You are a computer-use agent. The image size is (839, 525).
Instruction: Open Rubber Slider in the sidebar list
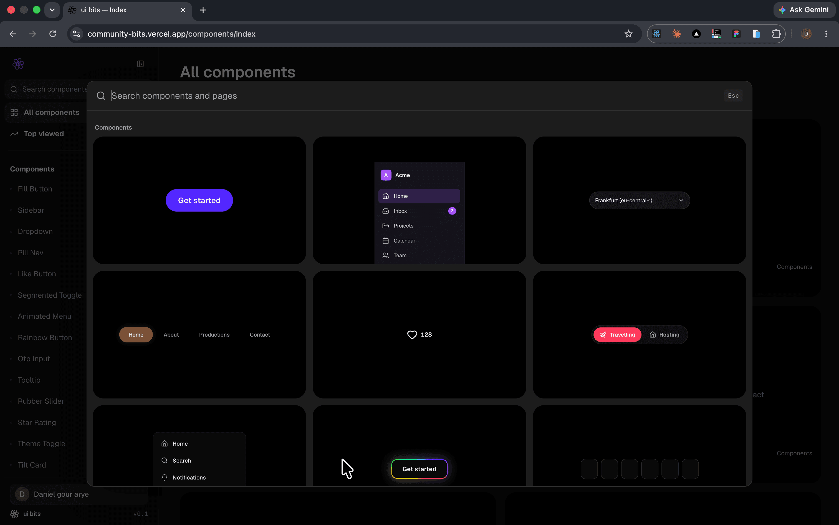click(x=41, y=401)
